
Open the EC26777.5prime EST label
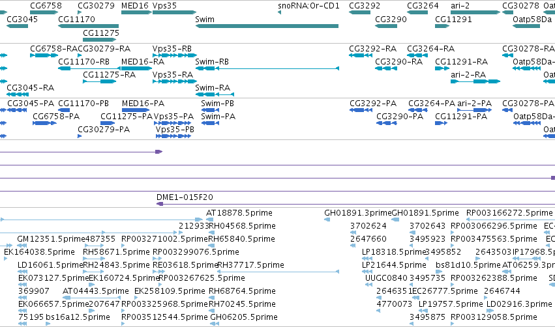tap(445, 291)
